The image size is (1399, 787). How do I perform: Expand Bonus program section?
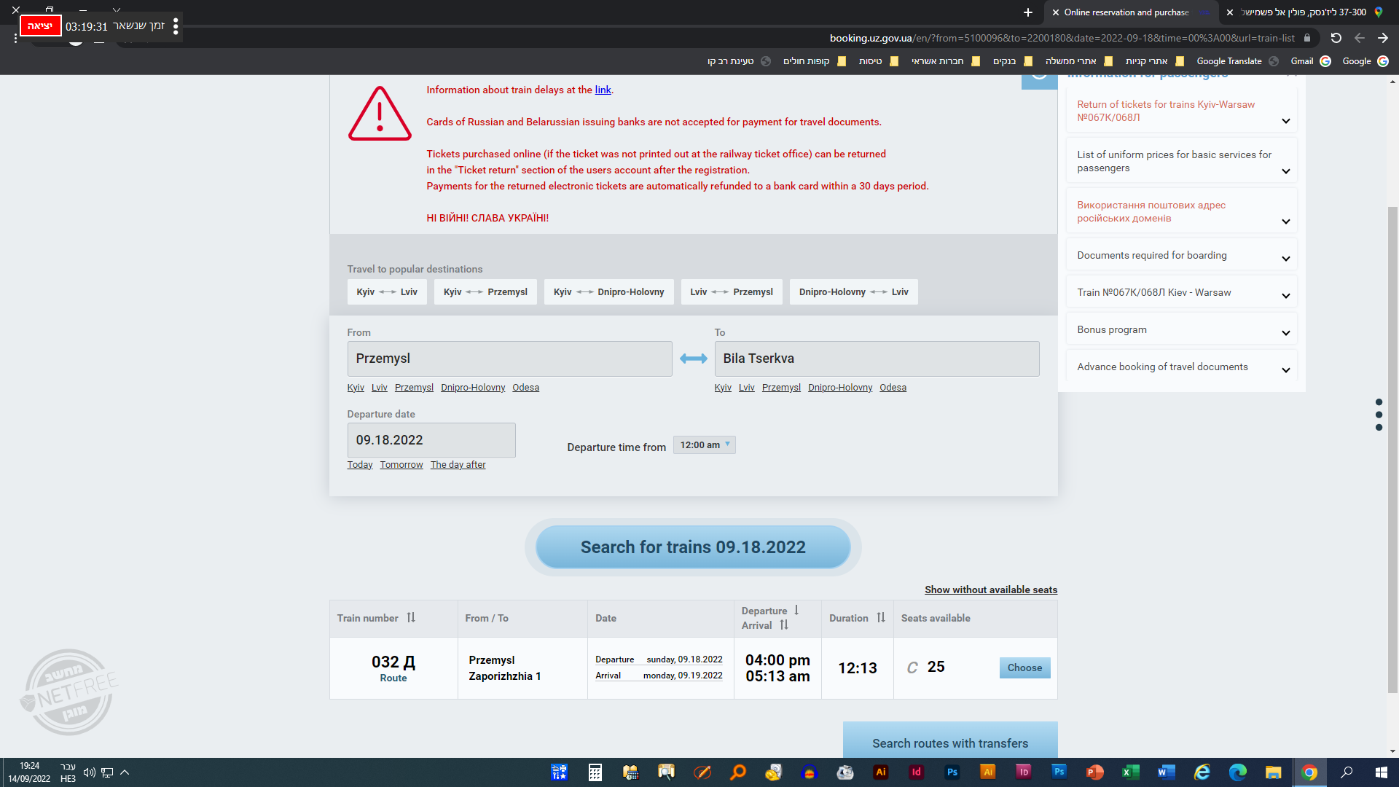click(x=1180, y=330)
